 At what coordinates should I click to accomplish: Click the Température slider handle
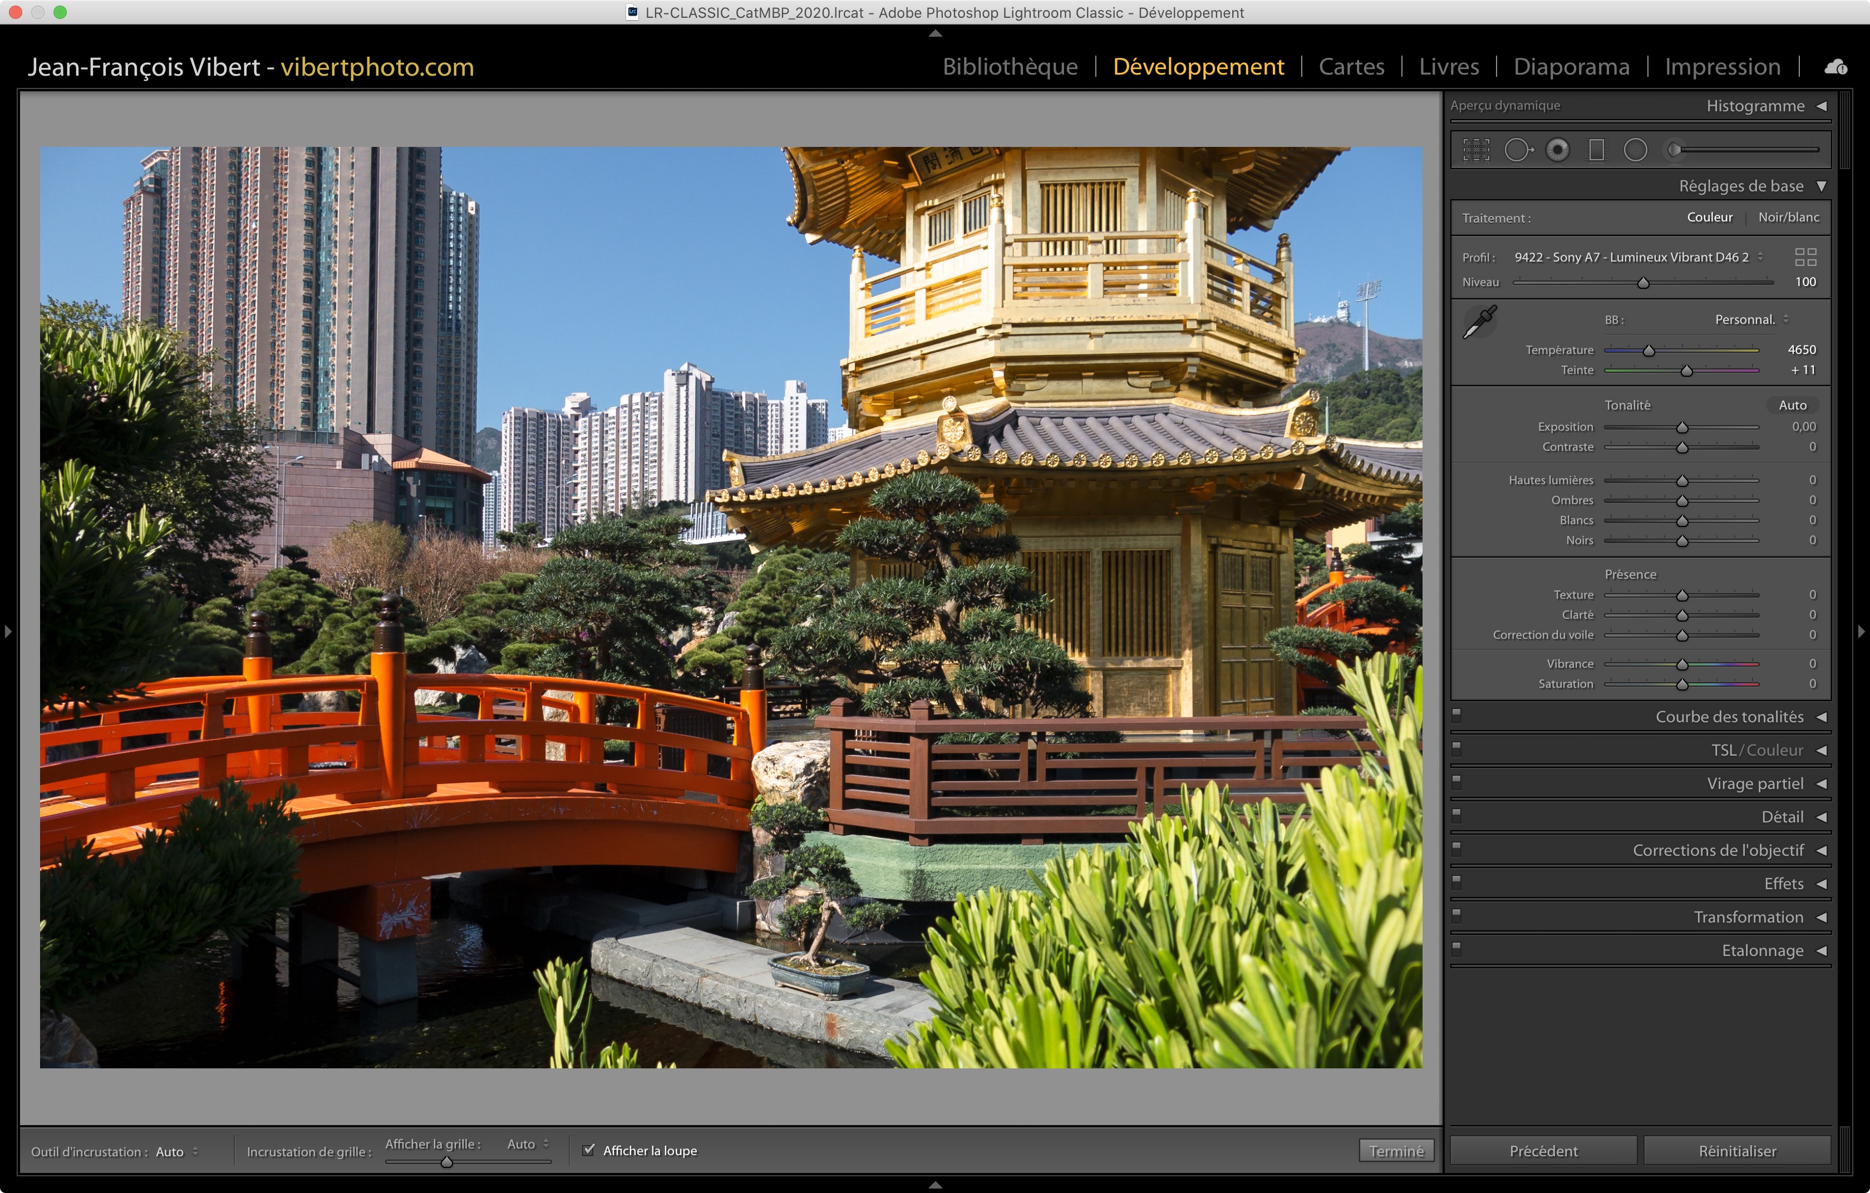click(x=1648, y=351)
